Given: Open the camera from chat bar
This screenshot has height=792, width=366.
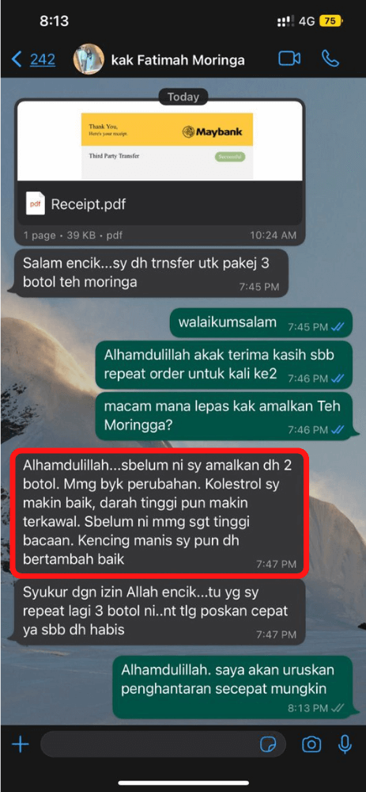Looking at the screenshot, I should [x=311, y=744].
